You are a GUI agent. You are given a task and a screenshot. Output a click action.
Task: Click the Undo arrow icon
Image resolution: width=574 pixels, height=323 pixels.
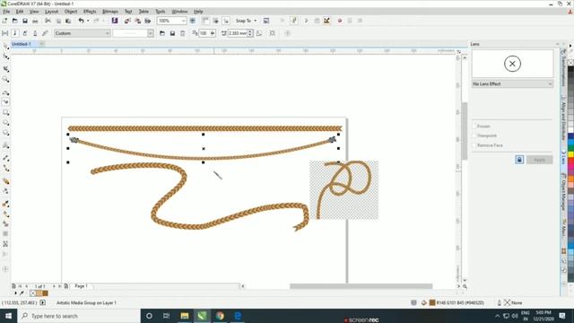point(81,21)
